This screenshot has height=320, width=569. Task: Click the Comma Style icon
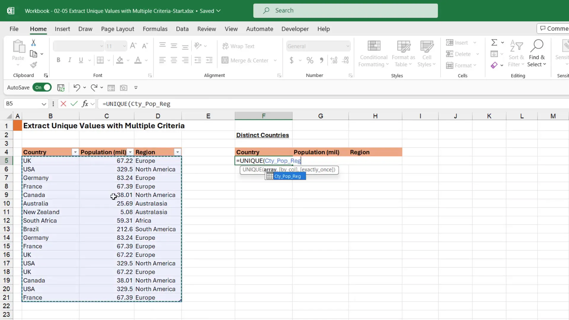point(322,60)
